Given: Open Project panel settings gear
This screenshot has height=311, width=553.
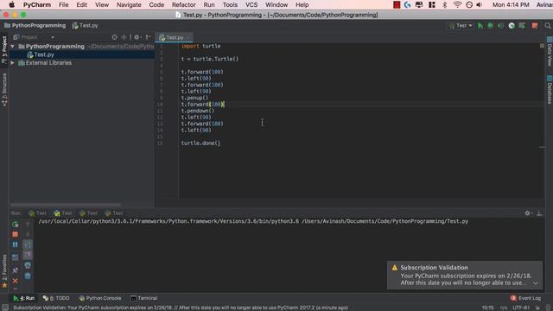Looking at the screenshot, I should pos(137,37).
